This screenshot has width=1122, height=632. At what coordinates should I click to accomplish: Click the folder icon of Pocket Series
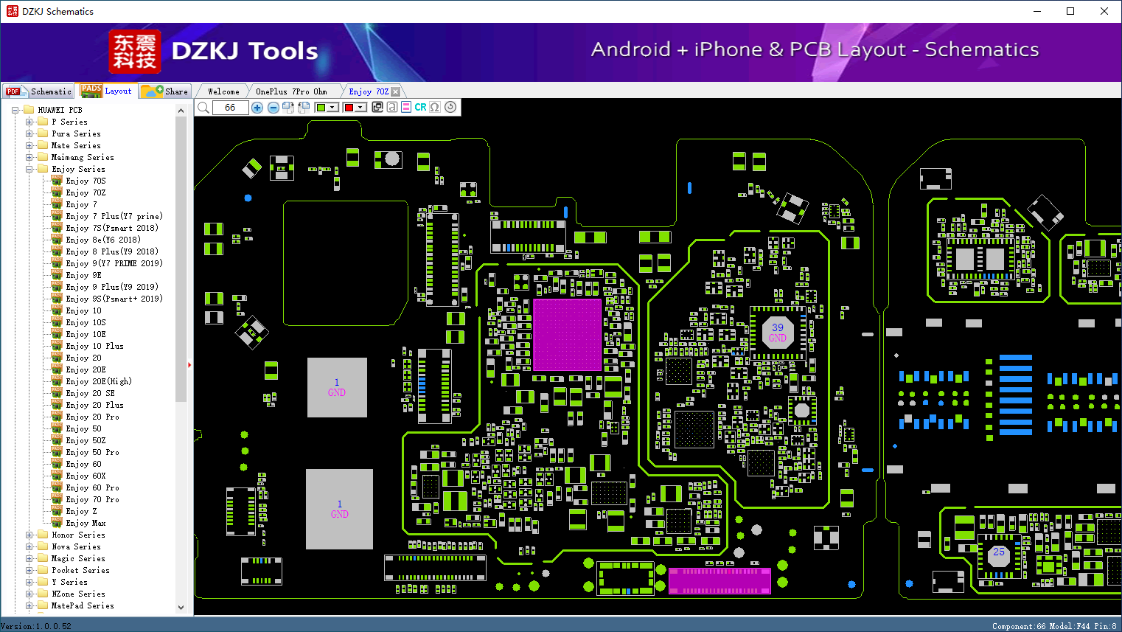click(x=43, y=570)
